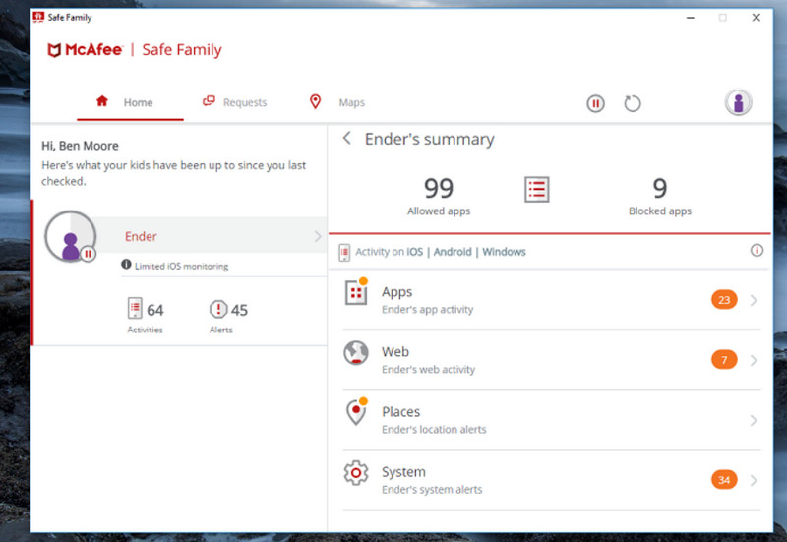787x542 pixels.
Task: Click the Maps location pin icon
Action: (x=315, y=102)
